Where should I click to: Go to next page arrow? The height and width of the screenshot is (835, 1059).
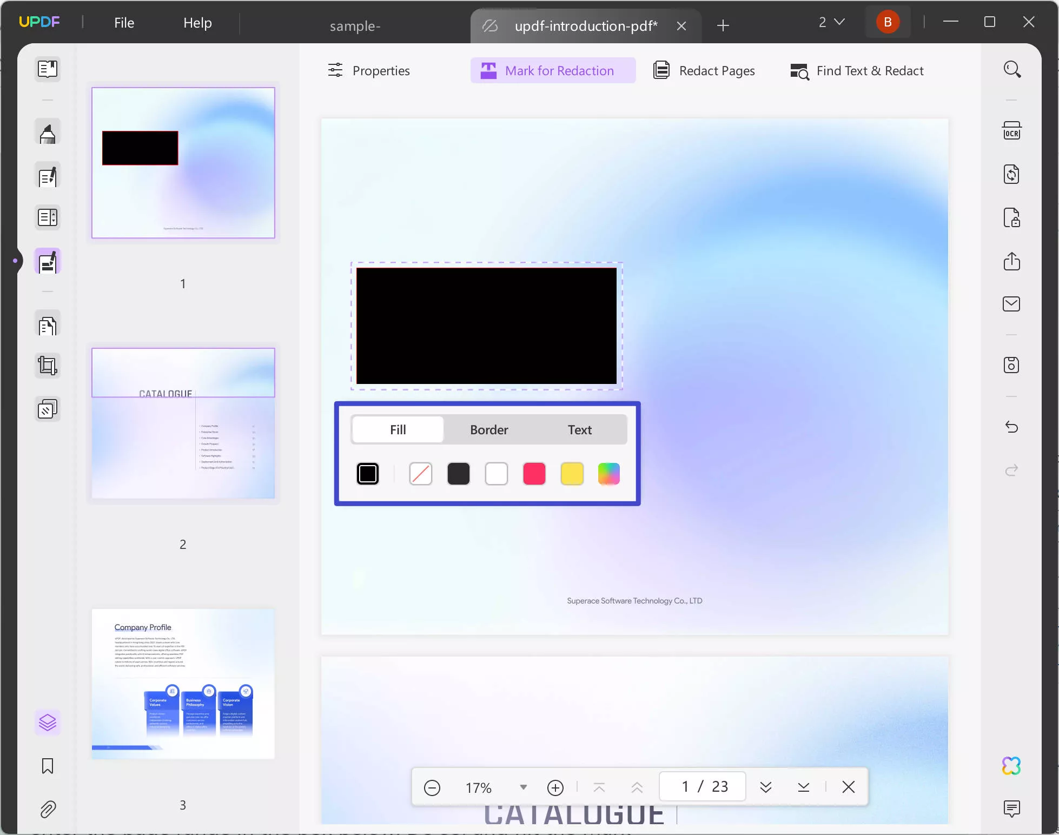(x=766, y=787)
